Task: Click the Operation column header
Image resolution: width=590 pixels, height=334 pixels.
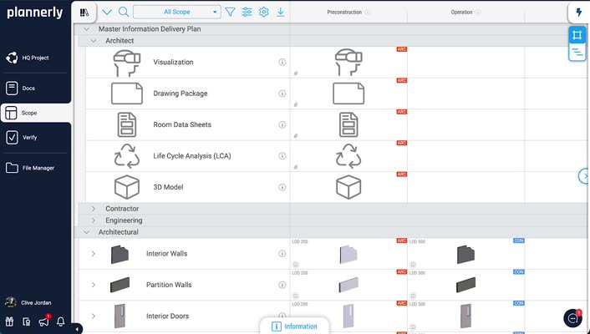Action: 461,12
